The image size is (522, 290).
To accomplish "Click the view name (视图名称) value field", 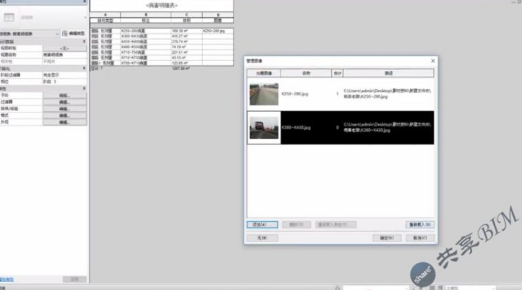I will click(64, 54).
